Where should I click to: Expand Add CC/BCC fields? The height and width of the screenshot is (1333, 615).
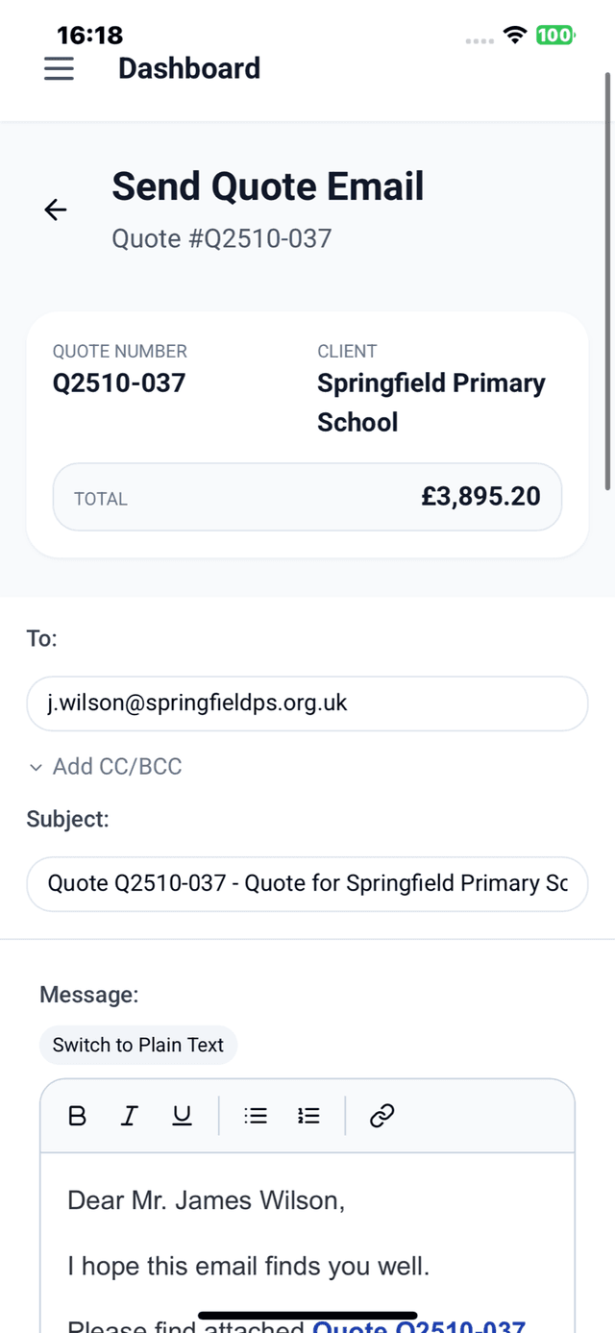point(117,766)
